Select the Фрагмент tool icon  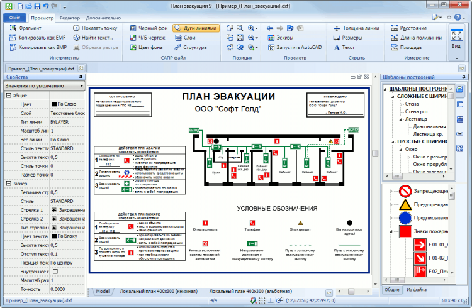click(x=13, y=28)
